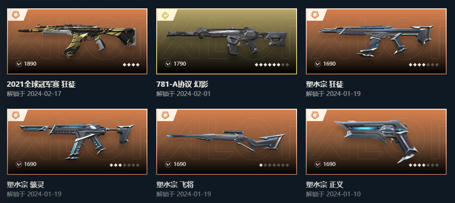Click rarity tier icon on 2021全球冠军赛 狂徒 card
Viewport: 455px width, 203px height.
(x=16, y=15)
